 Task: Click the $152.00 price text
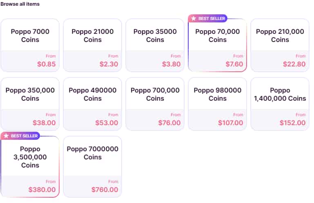pos(292,123)
